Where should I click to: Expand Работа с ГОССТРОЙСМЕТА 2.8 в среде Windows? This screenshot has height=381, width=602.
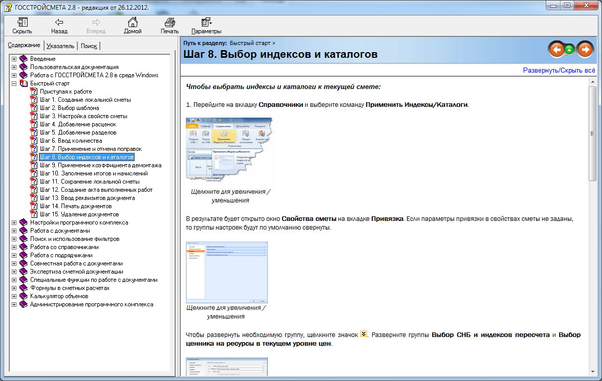point(14,75)
